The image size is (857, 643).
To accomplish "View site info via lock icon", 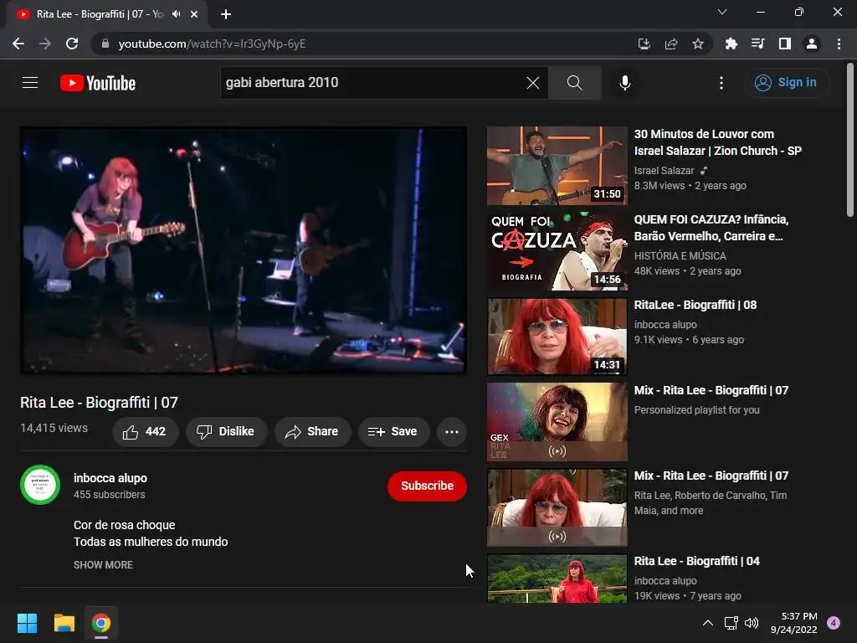I will click(x=105, y=44).
